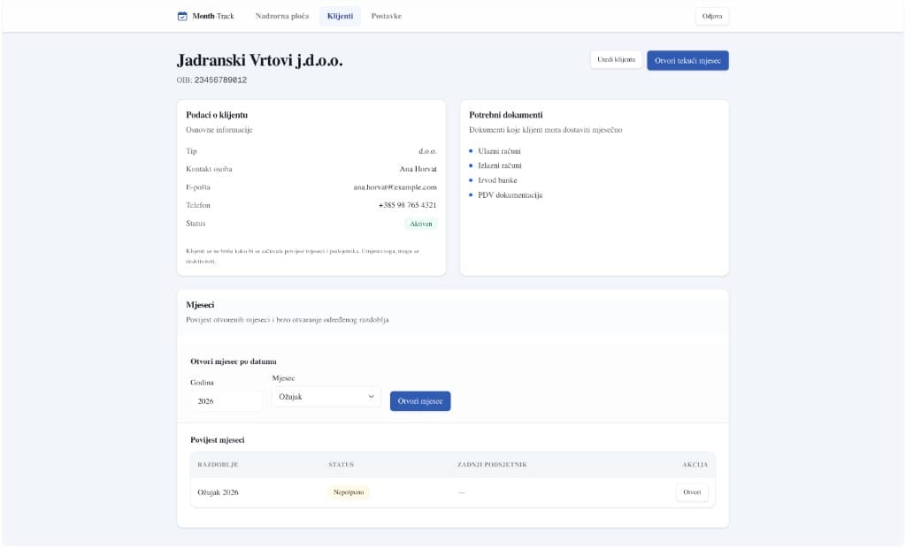Expand the Mjesec month dropdown
The width and height of the screenshot is (906, 548).
[x=325, y=396]
